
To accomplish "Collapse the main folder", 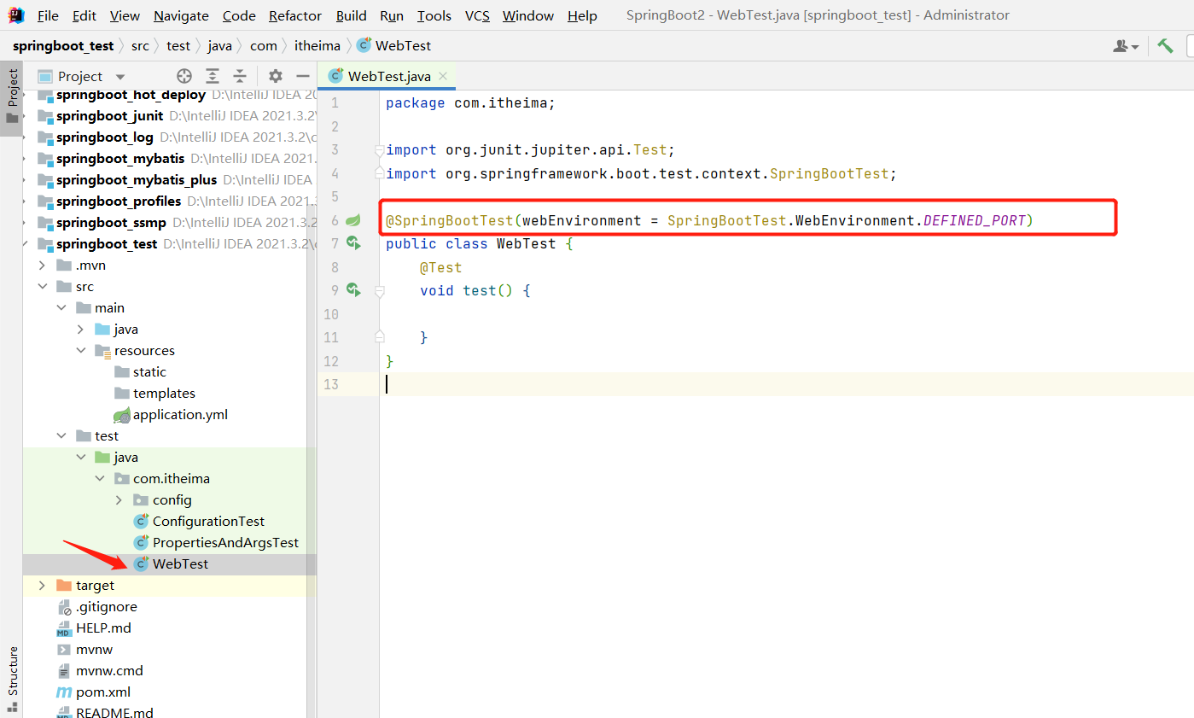I will (x=61, y=307).
